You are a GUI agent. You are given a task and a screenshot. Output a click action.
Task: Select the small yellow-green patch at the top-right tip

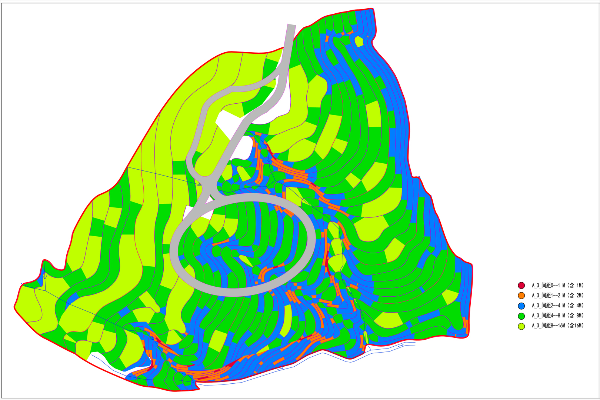359,41
